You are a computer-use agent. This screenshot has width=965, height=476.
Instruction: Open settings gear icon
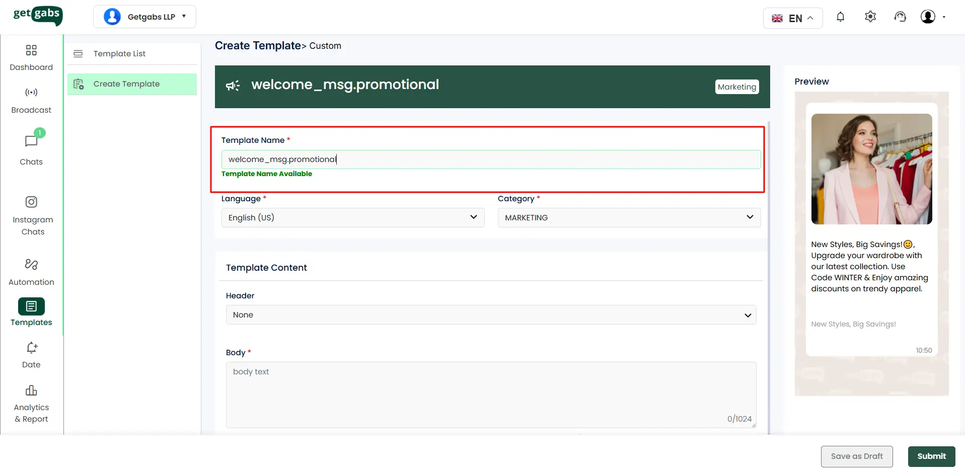(870, 17)
